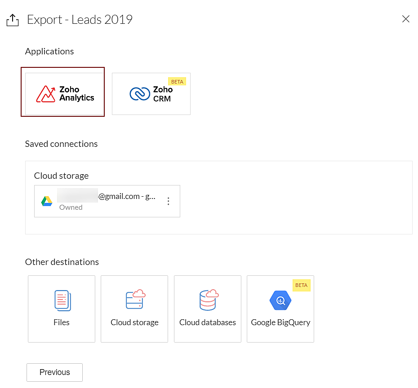Click the 'Saved connections' heading
418x388 pixels.
pos(61,144)
